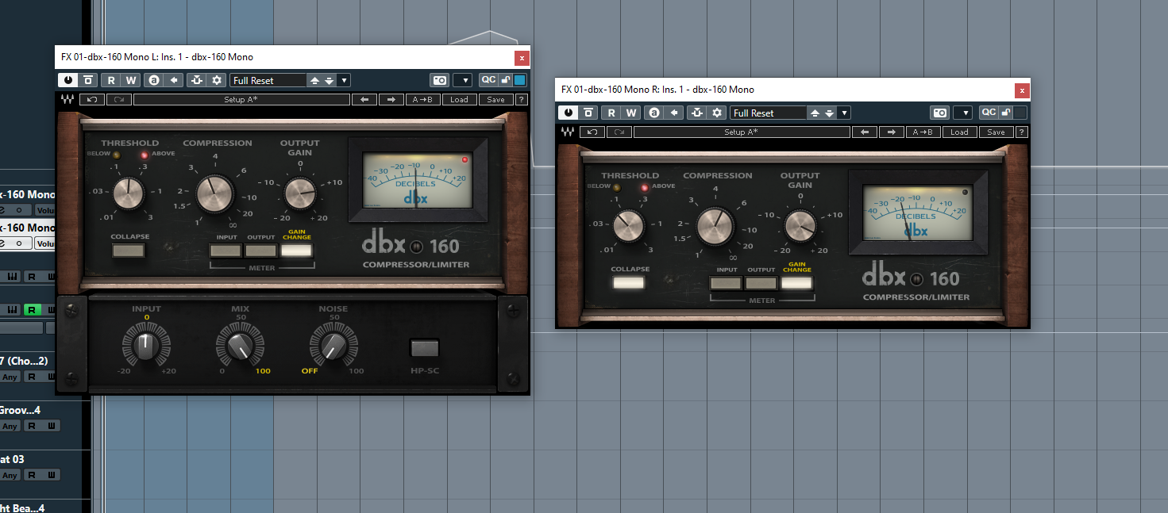The width and height of the screenshot is (1168, 513).
Task: Click Load in Mono L window
Action: click(x=460, y=100)
